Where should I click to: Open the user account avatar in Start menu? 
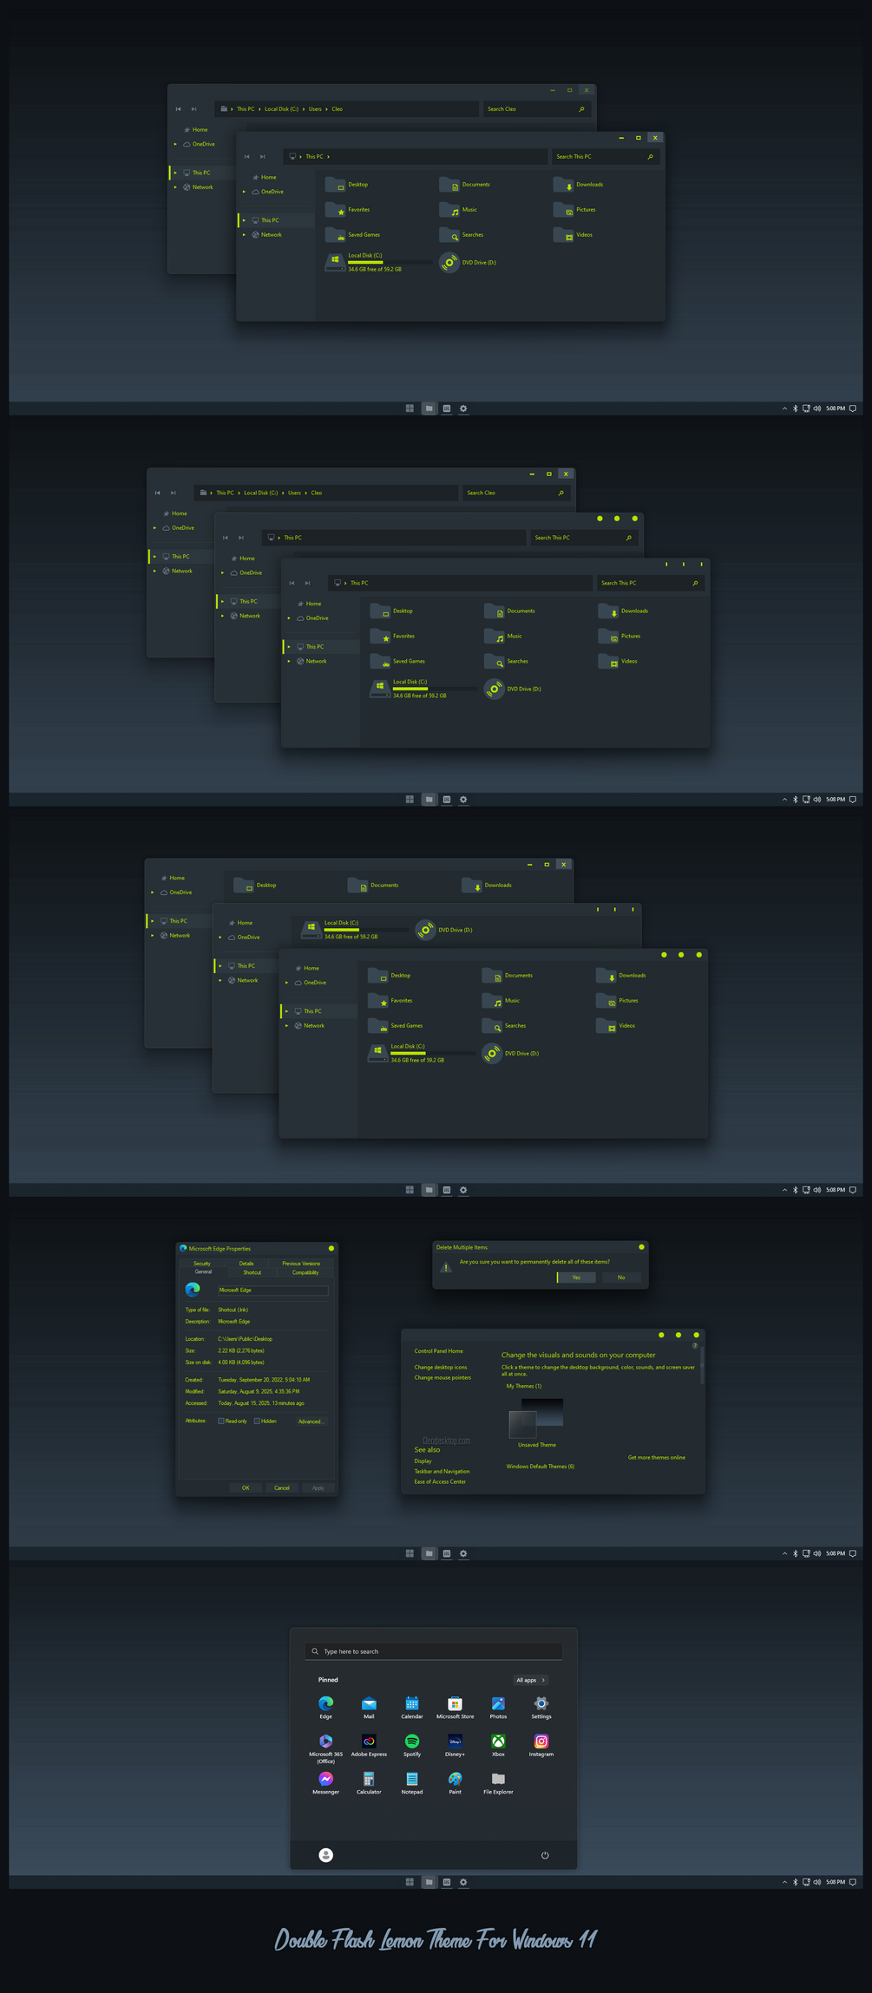click(326, 1855)
